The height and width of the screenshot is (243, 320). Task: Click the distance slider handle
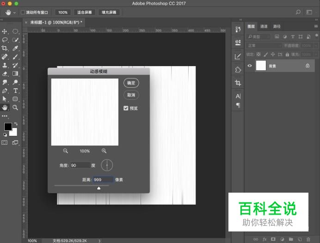pyautogui.click(x=99, y=188)
